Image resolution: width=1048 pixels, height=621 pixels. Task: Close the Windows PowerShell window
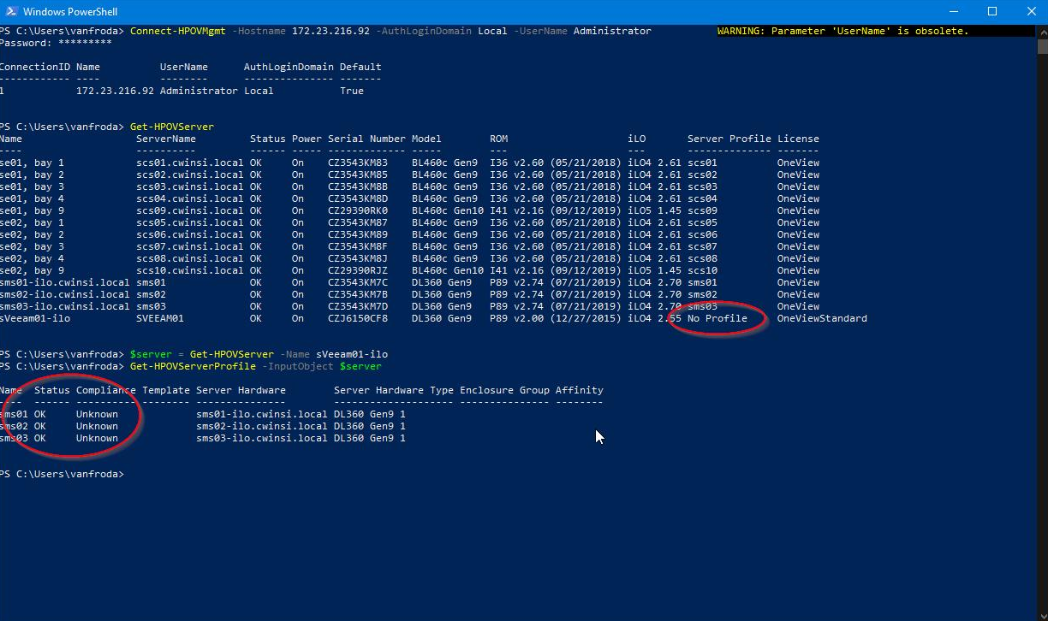coord(1031,11)
